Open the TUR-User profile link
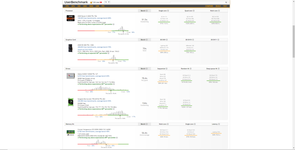The image size is (295, 150). pos(96,2)
